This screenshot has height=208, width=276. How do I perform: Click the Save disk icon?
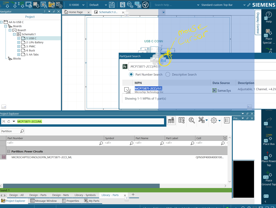coord(112,5)
